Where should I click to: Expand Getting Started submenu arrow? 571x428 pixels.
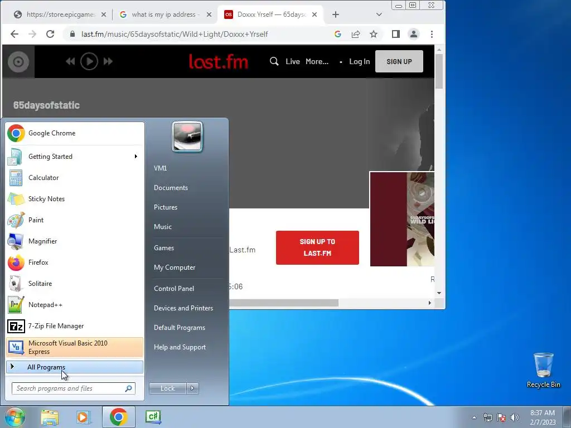[x=136, y=157]
